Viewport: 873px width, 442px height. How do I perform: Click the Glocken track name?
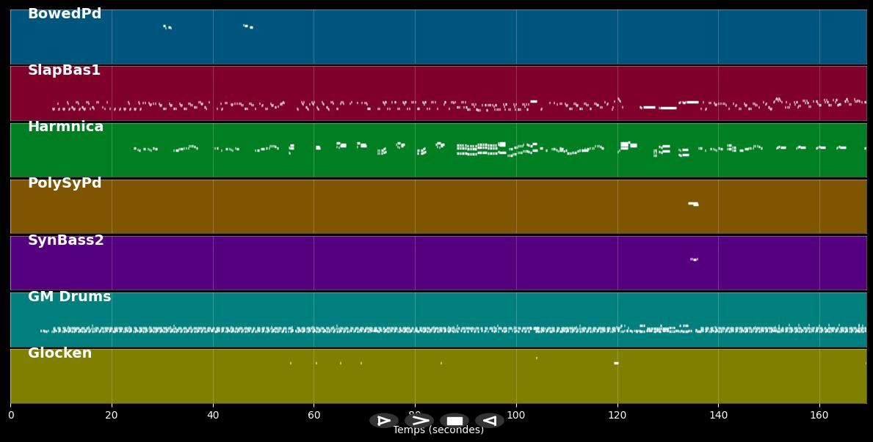pyautogui.click(x=59, y=353)
